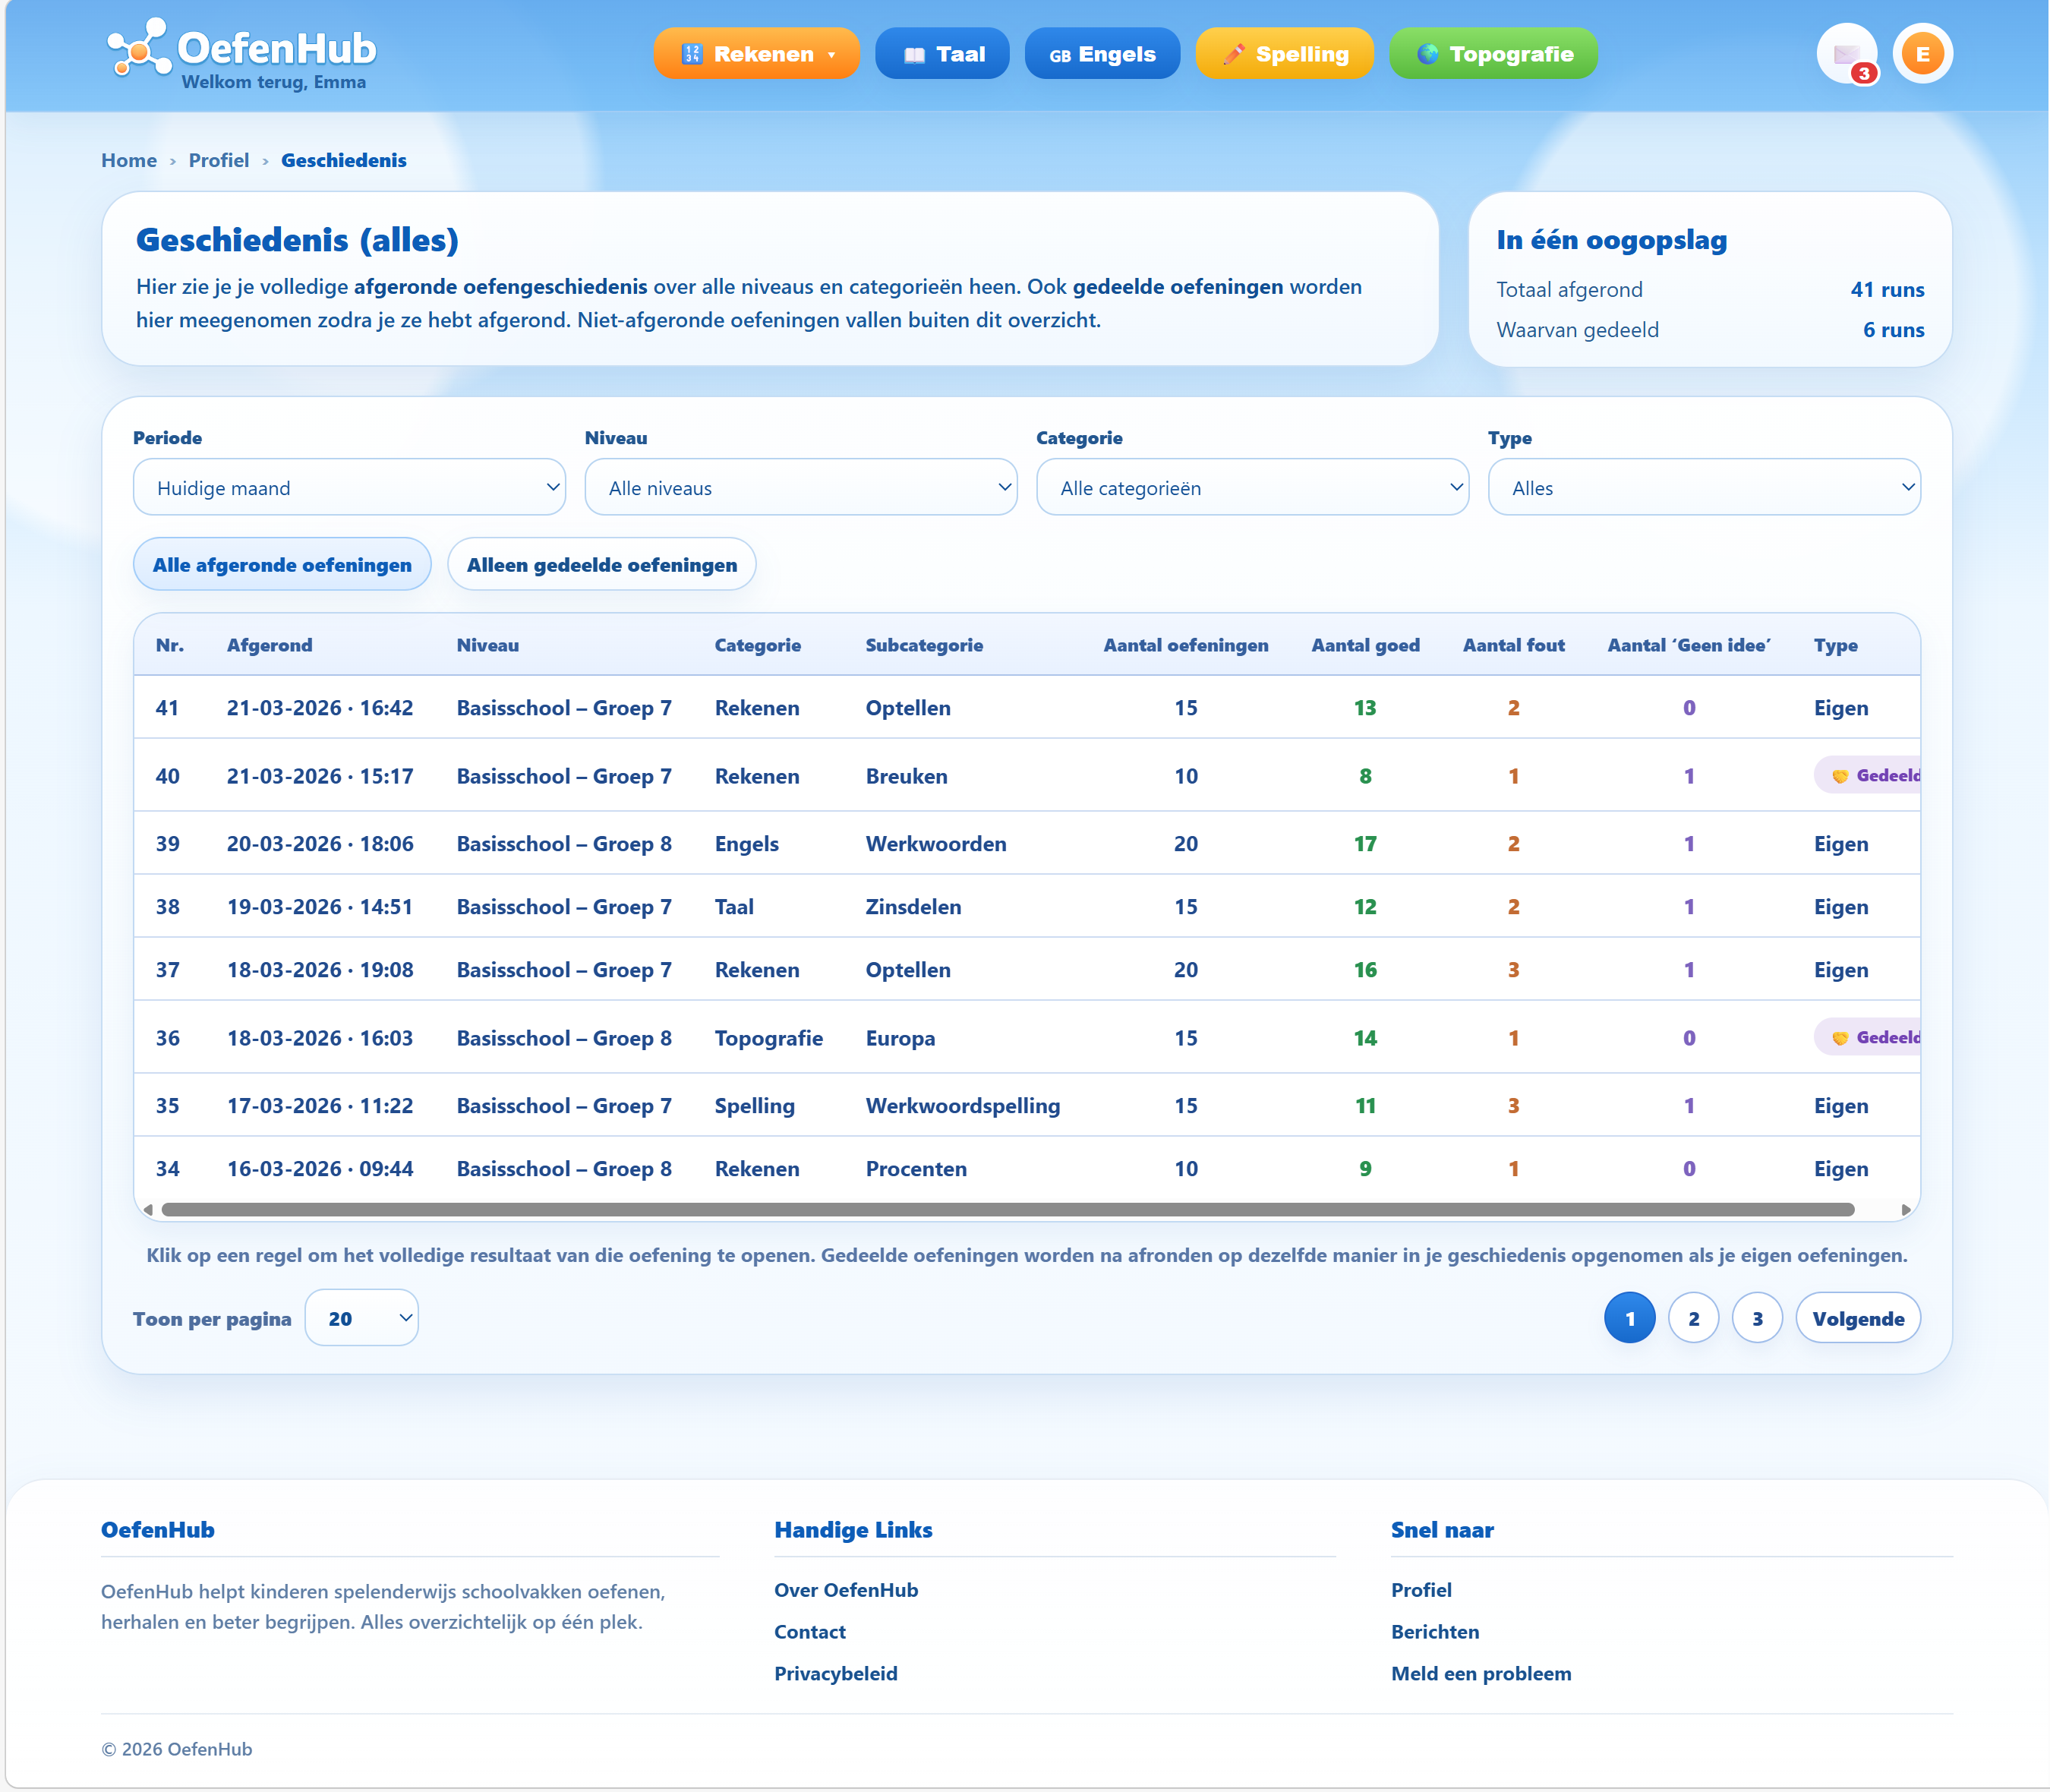Click the Niveau column header
The width and height of the screenshot is (2050, 1792).
pos(487,645)
